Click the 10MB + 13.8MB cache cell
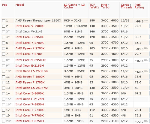Viewport: 150px width, 124px height. click(76, 26)
